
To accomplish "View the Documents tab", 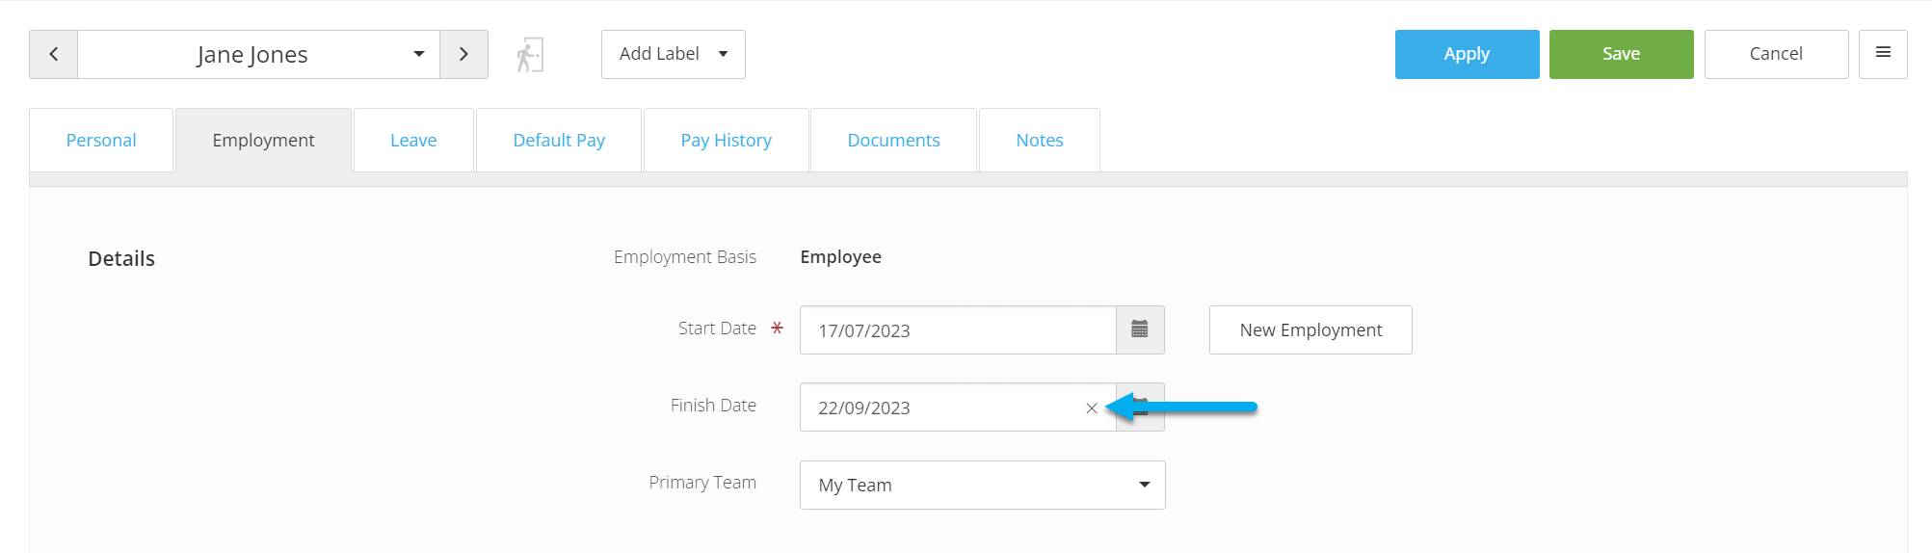I will click(x=893, y=141).
